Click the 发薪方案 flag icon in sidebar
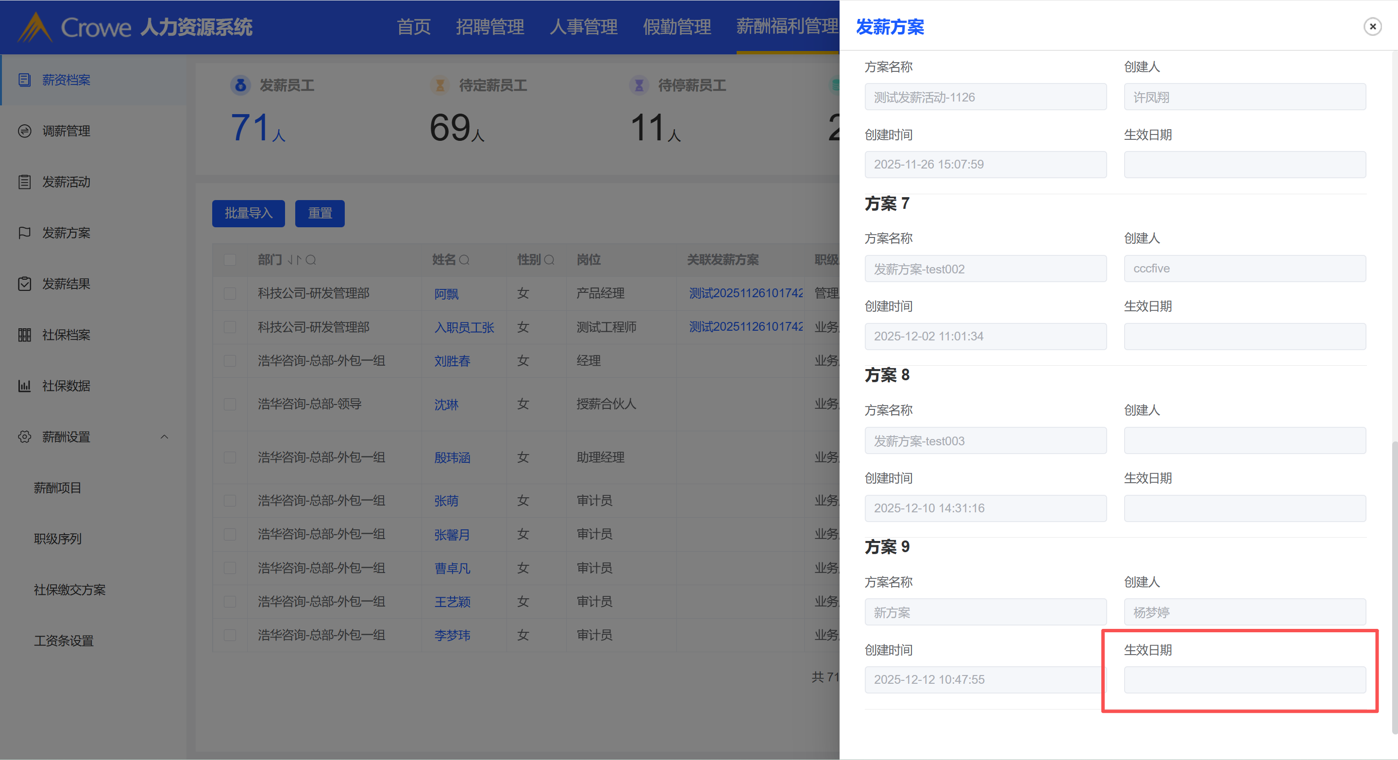1398x760 pixels. click(x=24, y=233)
